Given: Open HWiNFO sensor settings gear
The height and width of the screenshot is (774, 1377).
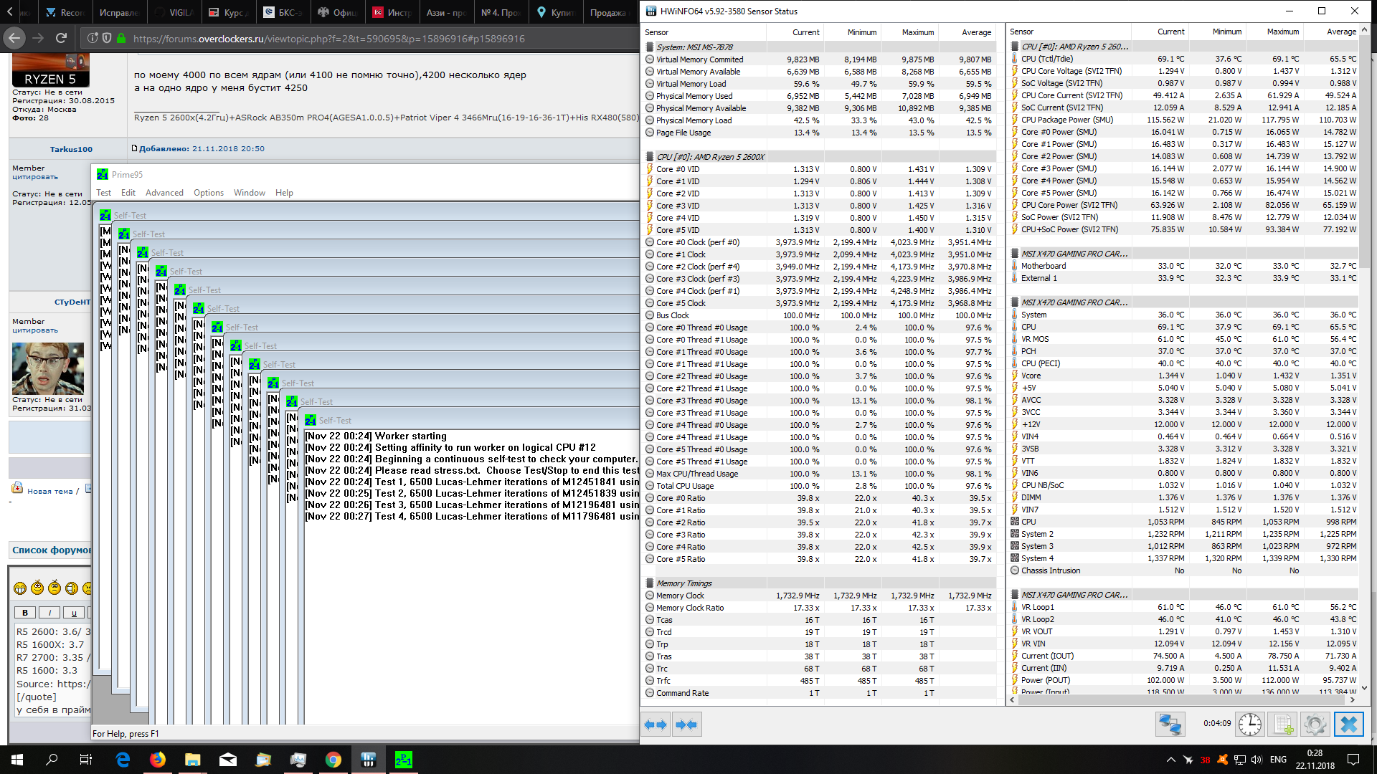Looking at the screenshot, I should point(1315,725).
